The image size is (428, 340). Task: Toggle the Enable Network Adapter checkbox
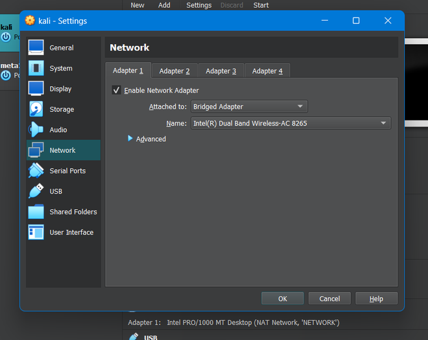116,90
